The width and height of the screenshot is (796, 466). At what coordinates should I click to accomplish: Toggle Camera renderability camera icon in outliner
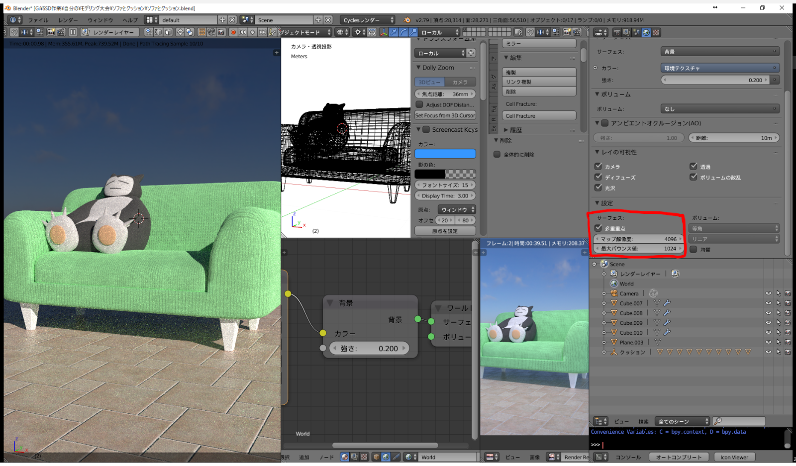coord(788,293)
